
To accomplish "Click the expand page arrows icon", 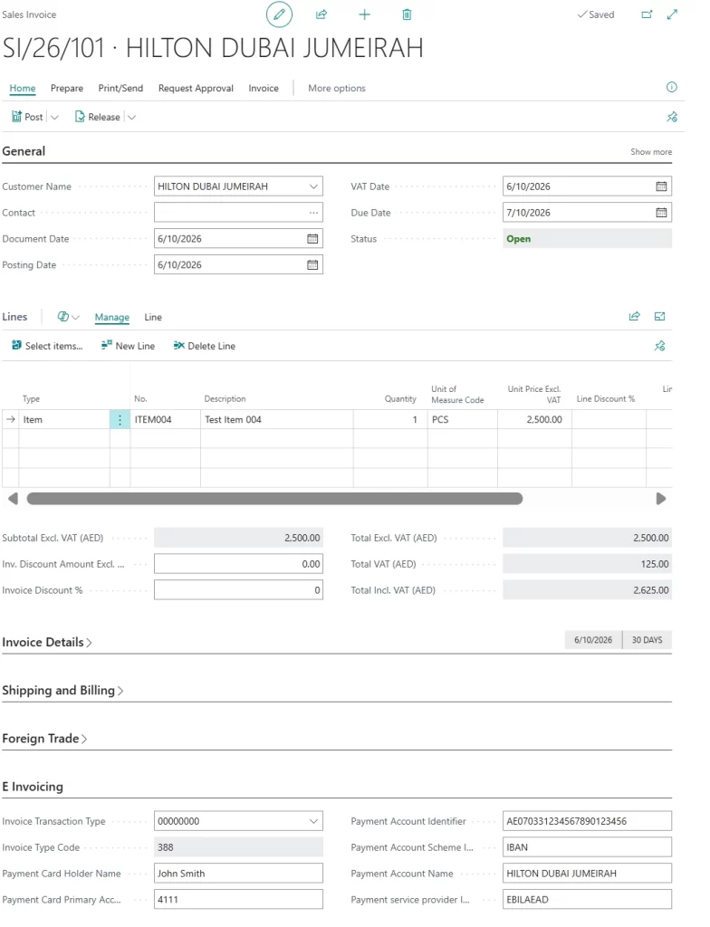I will [x=672, y=14].
